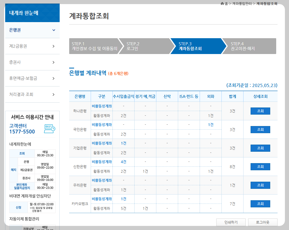289x230 pixels.
Task: Open 비활동성계좌 link for 카카오뱅크
Action: tap(102, 199)
